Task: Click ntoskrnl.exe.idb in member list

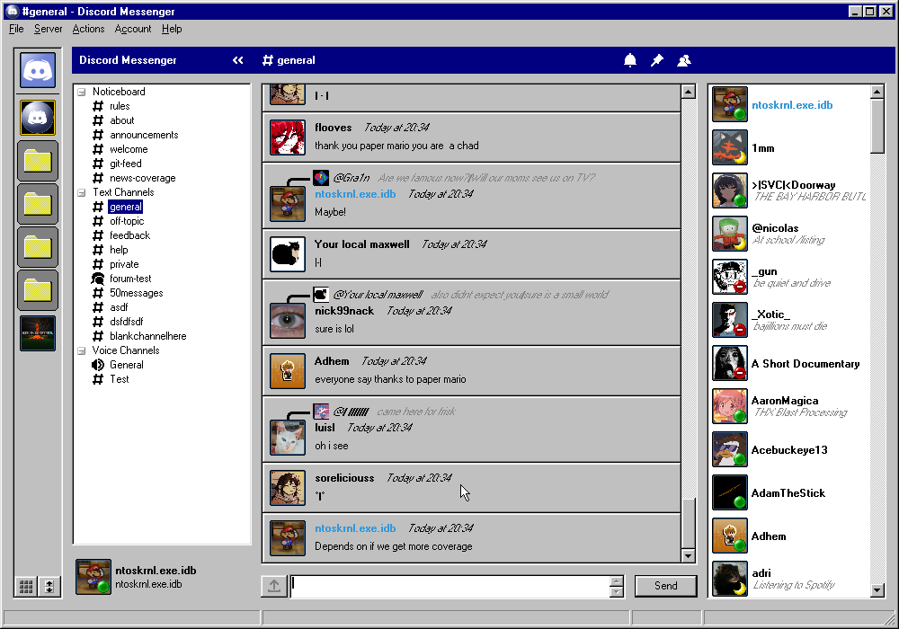Action: [792, 105]
